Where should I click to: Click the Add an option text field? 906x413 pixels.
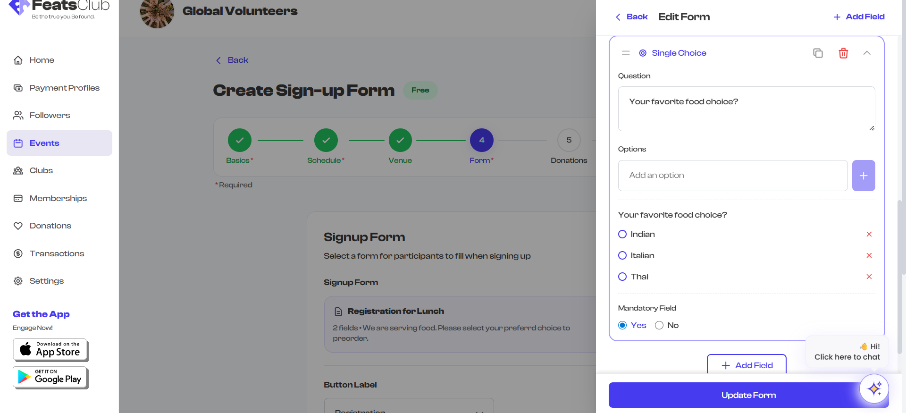733,176
